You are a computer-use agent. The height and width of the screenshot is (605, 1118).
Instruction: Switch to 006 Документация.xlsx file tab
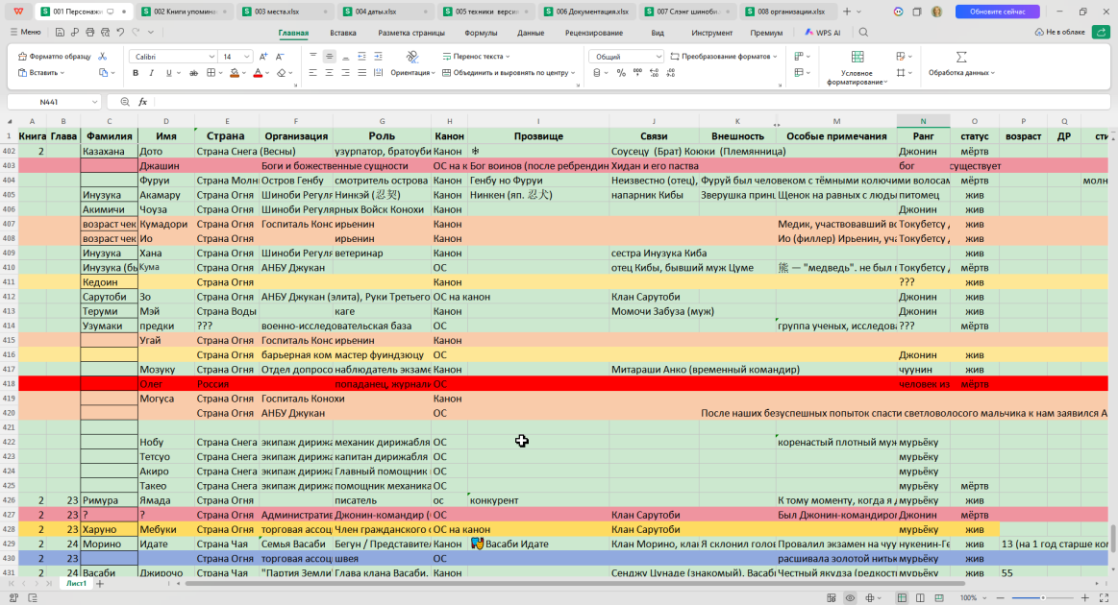[586, 12]
